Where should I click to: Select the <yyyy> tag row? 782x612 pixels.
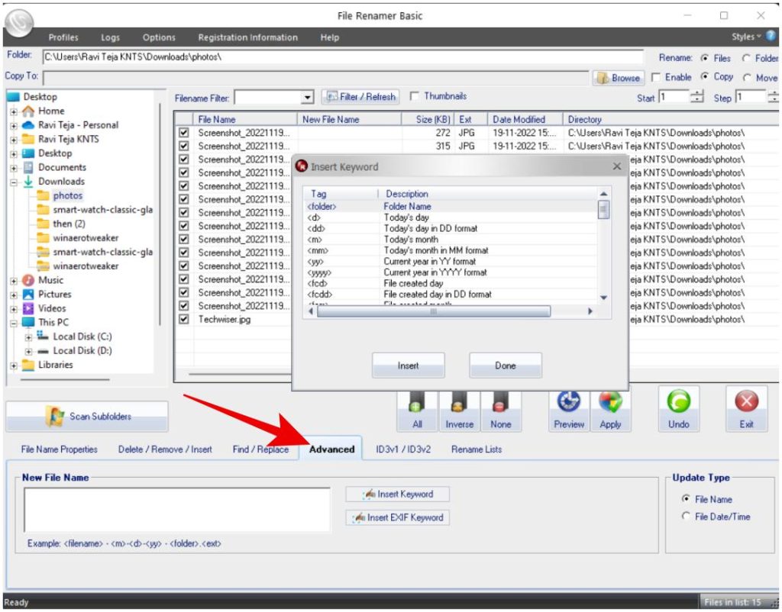point(451,272)
